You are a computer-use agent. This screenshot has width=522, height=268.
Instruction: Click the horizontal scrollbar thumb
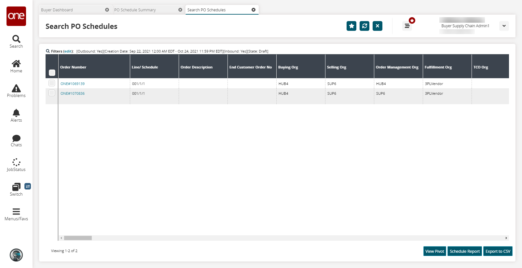coord(78,238)
